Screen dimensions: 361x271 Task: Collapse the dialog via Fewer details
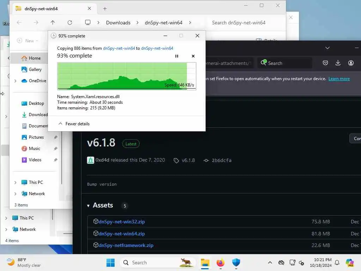click(x=74, y=124)
